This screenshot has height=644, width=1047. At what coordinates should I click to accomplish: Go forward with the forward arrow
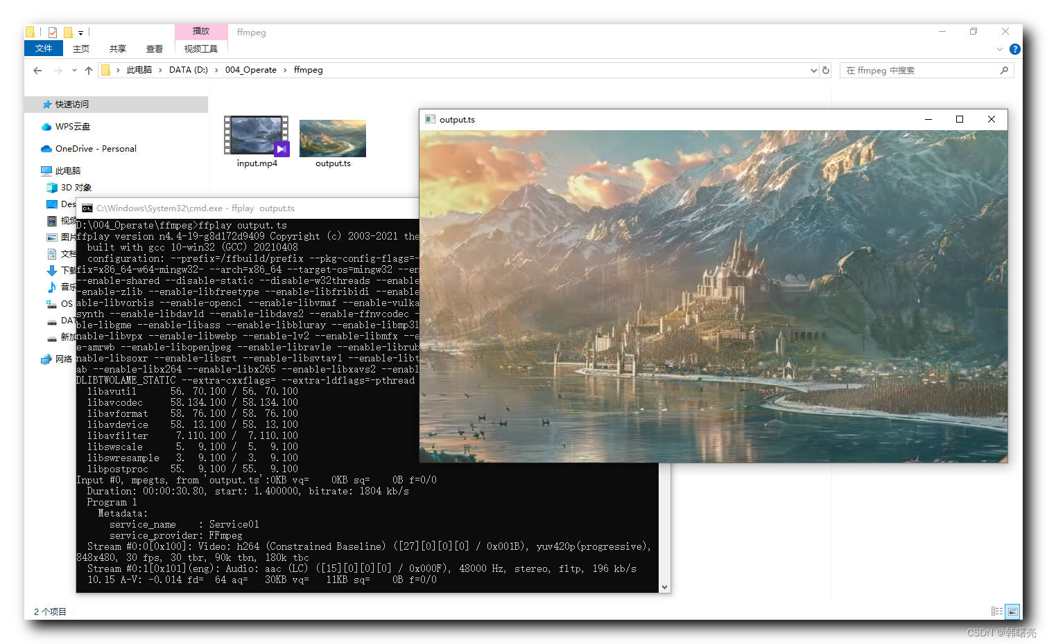[x=58, y=70]
